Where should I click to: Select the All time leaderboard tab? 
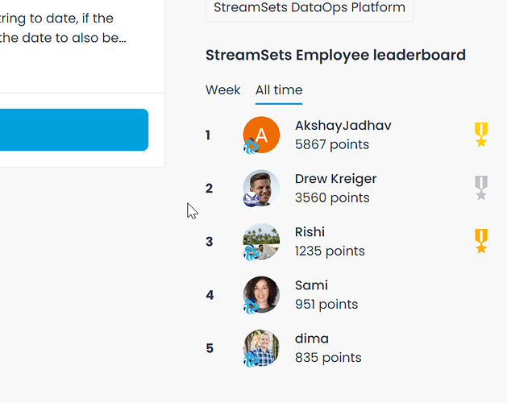pos(279,90)
